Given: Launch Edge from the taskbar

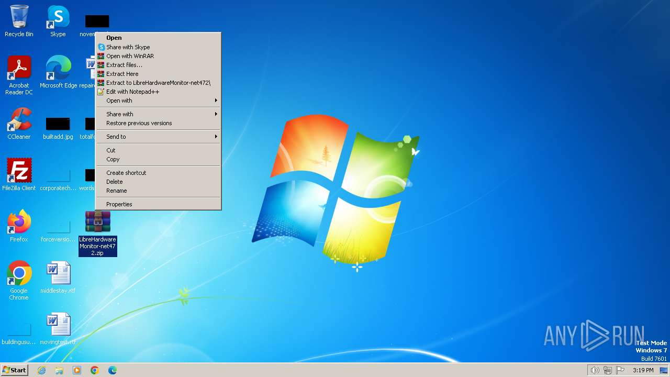Looking at the screenshot, I should pyautogui.click(x=113, y=370).
